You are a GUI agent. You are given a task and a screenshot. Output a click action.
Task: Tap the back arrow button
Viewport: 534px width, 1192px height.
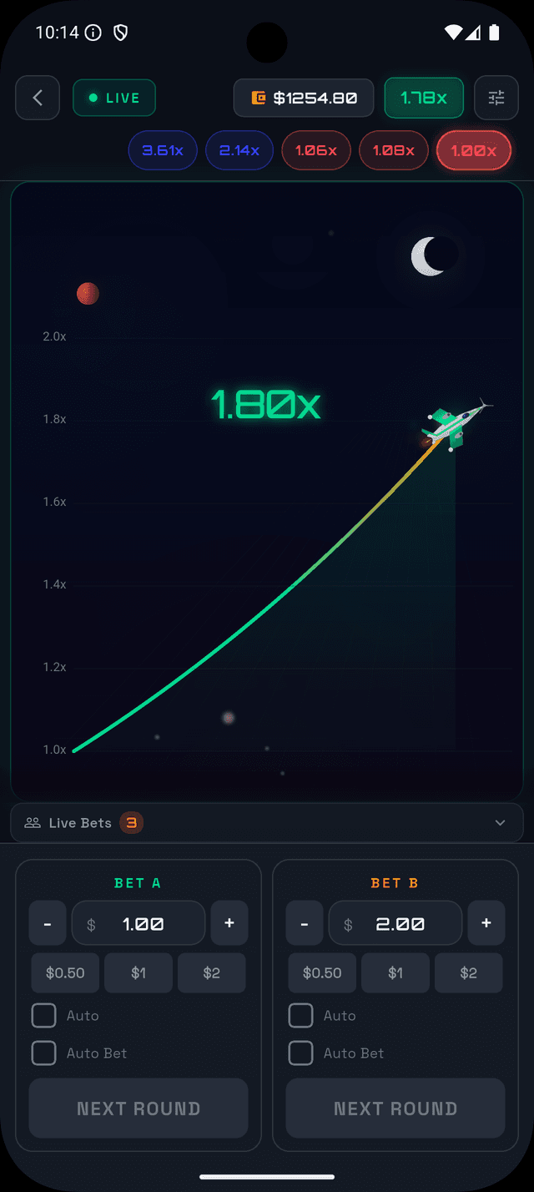click(x=38, y=98)
